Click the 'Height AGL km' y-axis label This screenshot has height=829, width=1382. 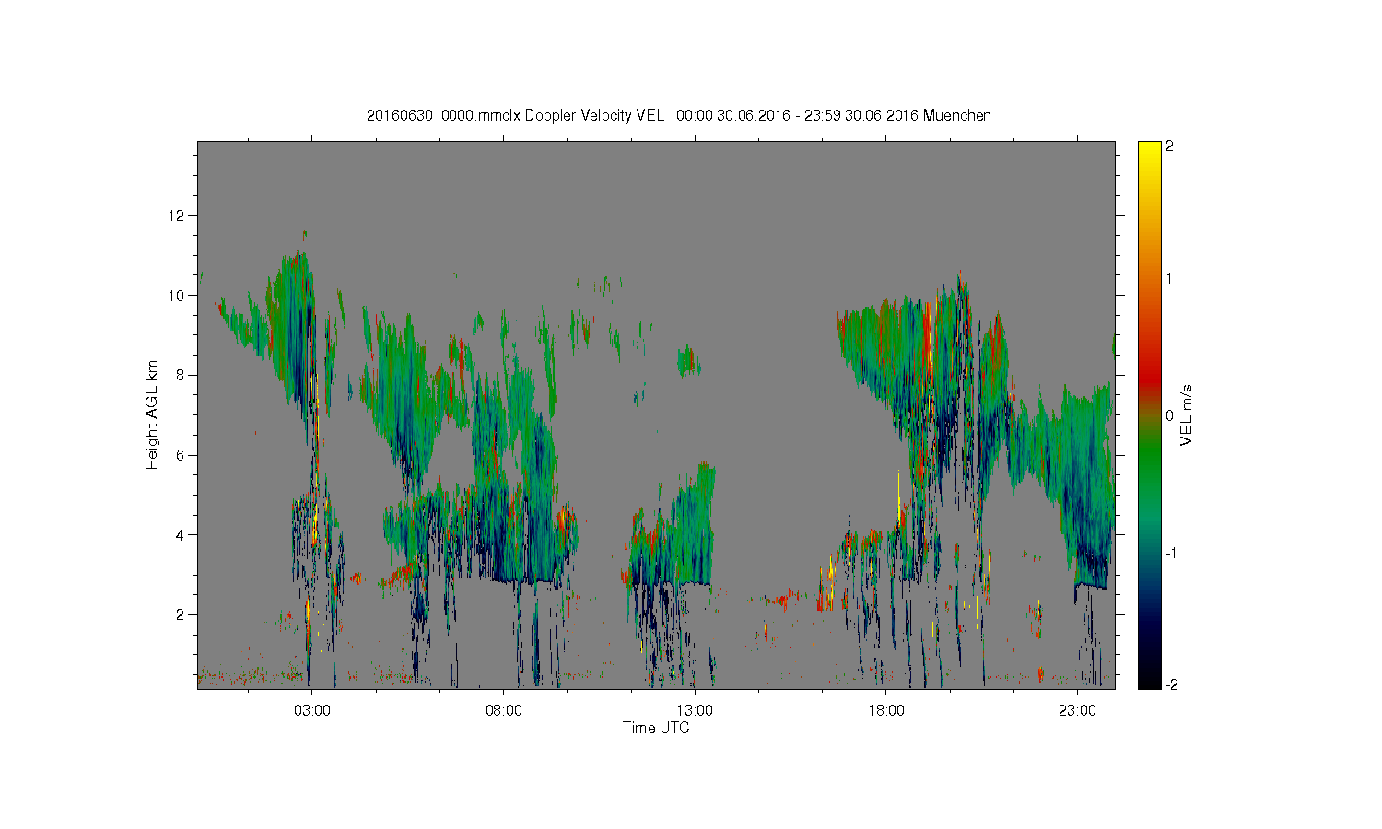152,414
